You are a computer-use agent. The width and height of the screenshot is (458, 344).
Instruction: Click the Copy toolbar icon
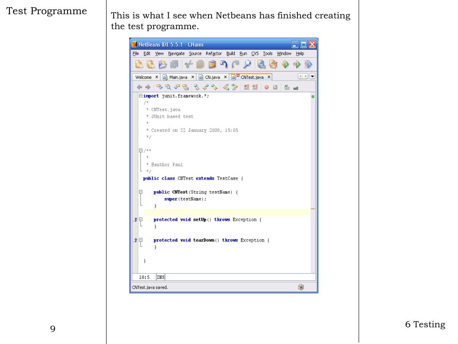tap(200, 64)
